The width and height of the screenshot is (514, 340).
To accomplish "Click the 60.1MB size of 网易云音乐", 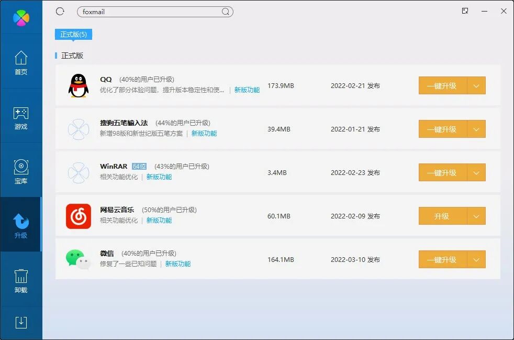I will click(279, 216).
